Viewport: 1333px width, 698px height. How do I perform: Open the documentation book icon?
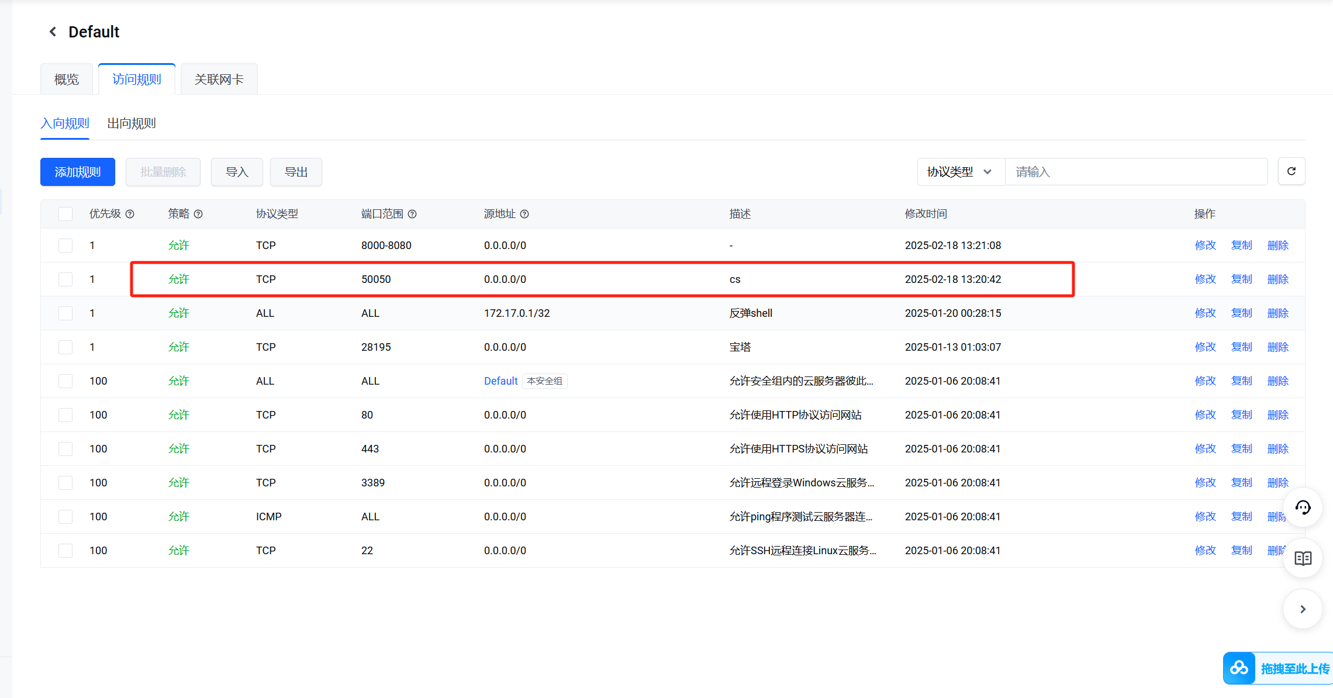(1303, 558)
